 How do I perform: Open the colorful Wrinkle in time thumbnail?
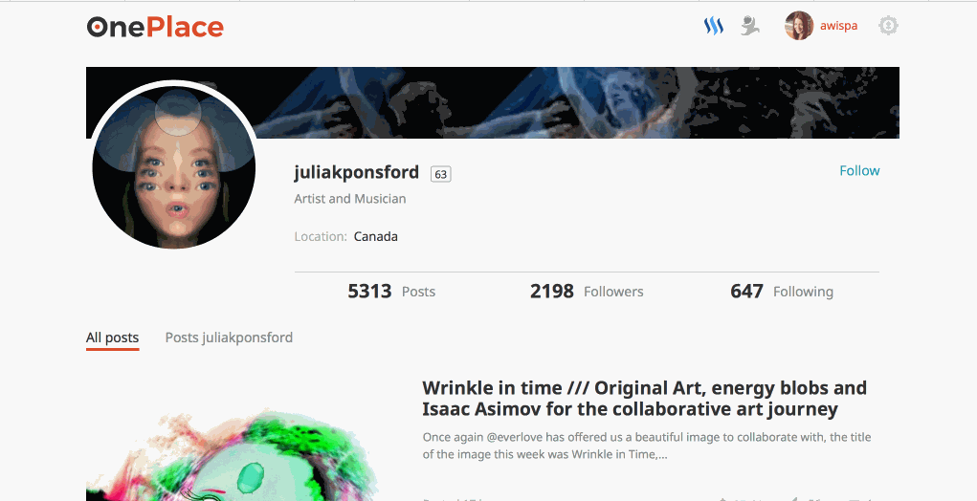(x=232, y=454)
